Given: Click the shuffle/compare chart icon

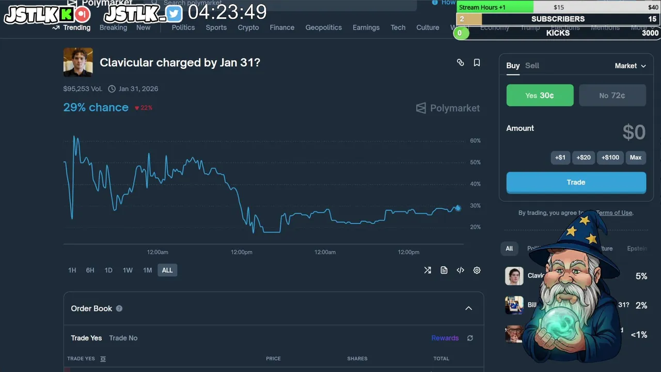Looking at the screenshot, I should 428,270.
